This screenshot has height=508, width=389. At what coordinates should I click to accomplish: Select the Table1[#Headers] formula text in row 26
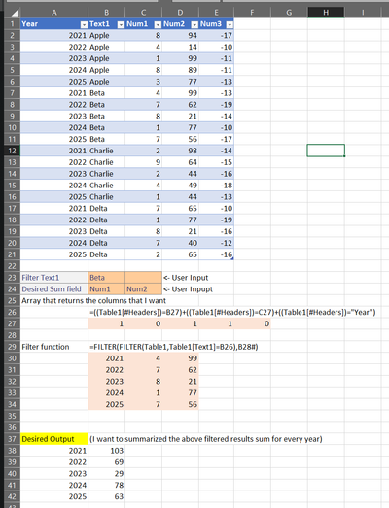tap(232, 313)
